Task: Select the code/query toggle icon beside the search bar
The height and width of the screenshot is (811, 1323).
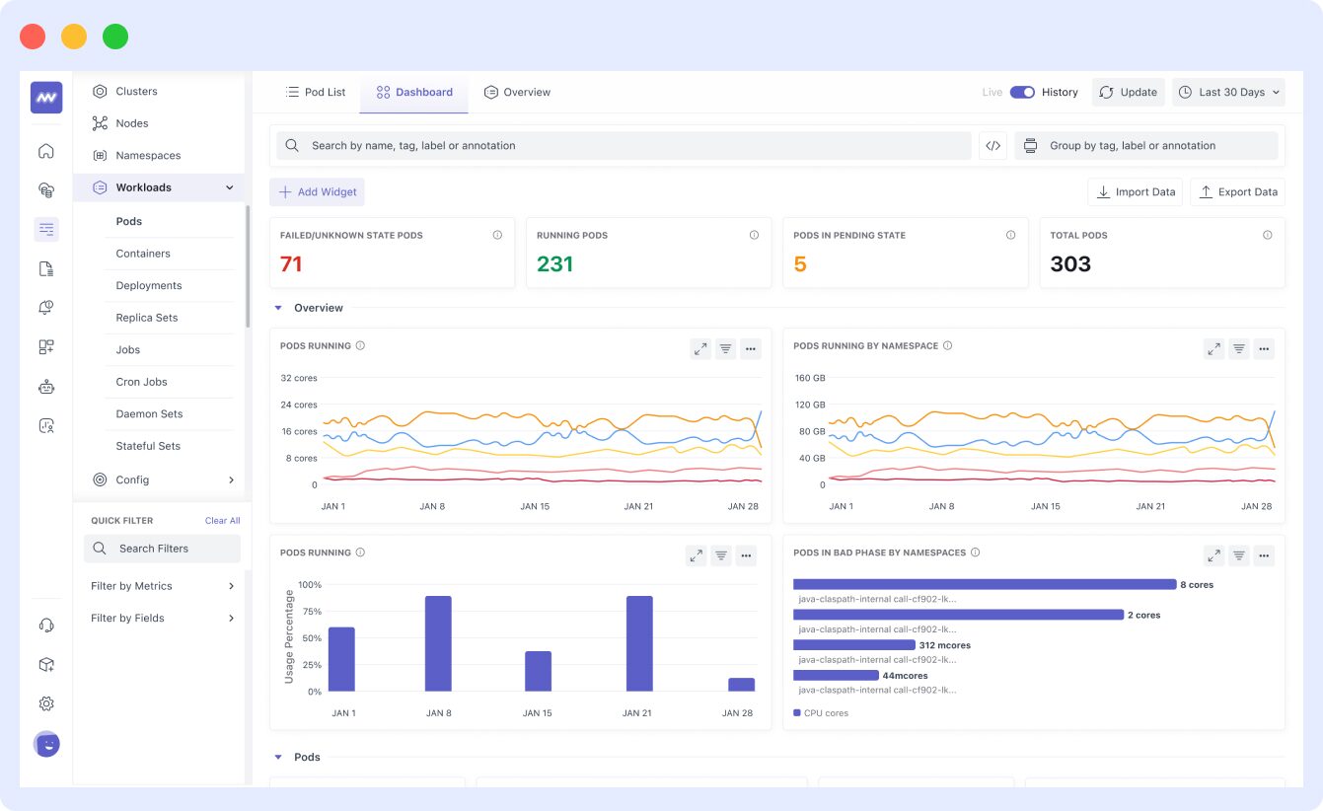Action: pos(992,145)
